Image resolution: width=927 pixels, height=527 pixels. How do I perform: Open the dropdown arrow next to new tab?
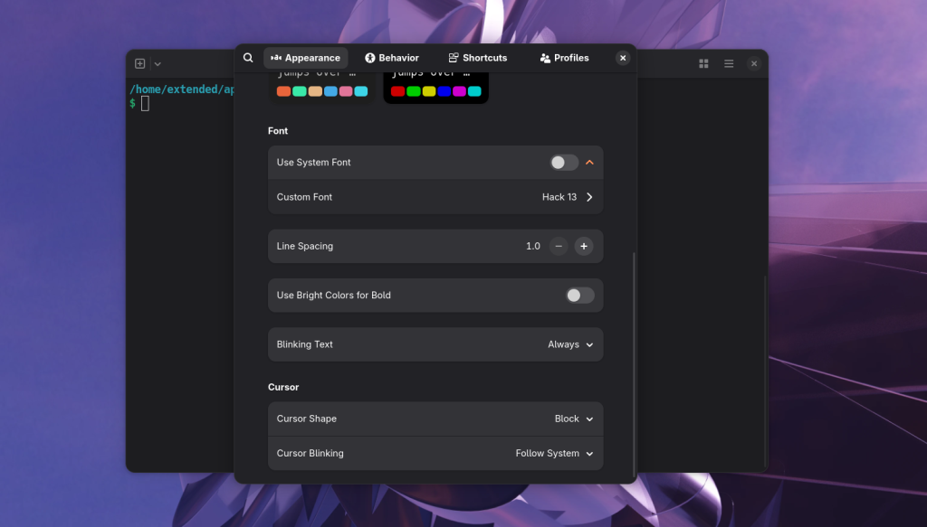tap(158, 64)
